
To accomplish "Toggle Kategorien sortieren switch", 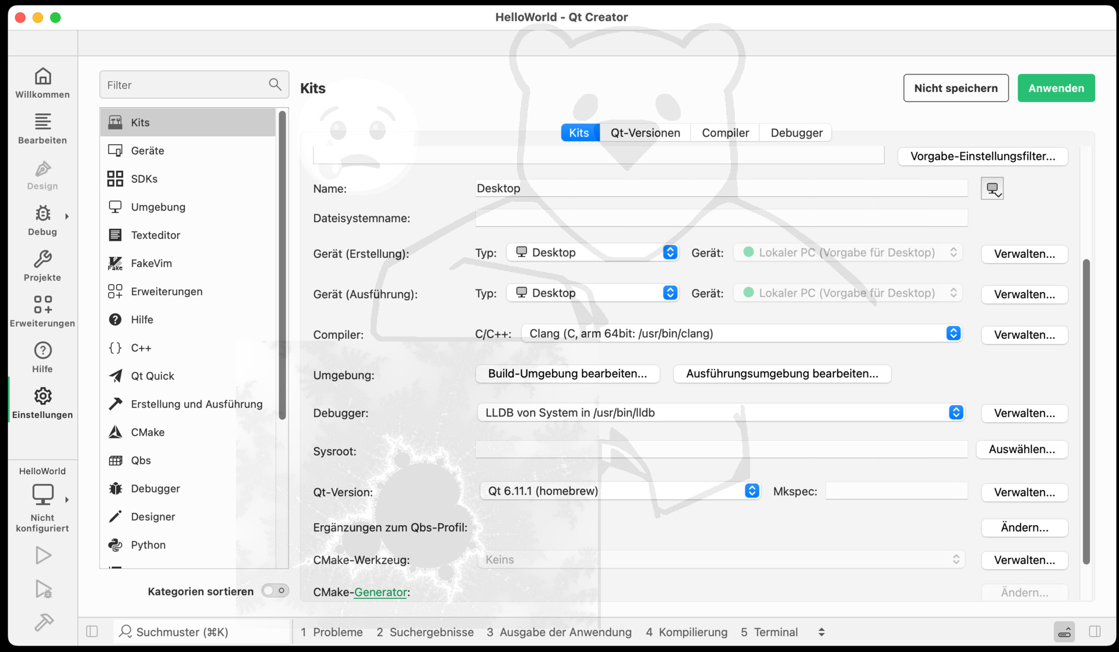I will click(275, 591).
